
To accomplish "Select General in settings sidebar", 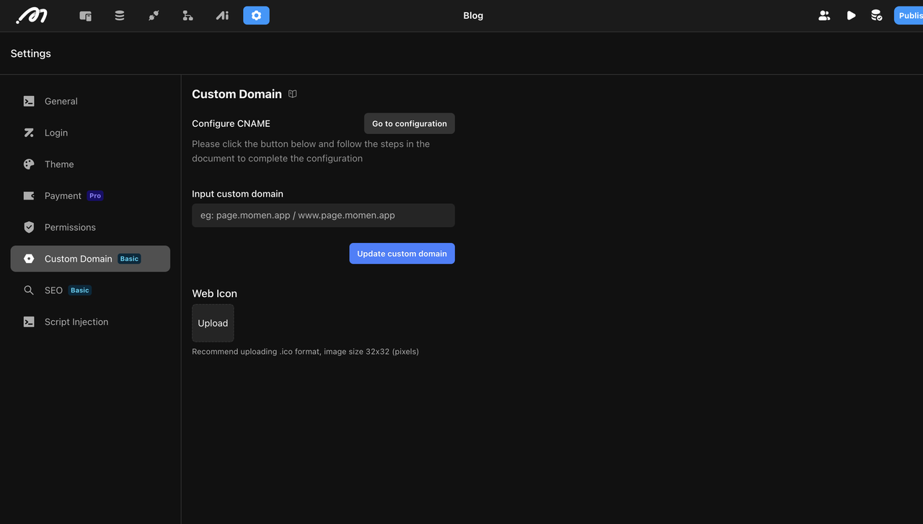I will [61, 101].
